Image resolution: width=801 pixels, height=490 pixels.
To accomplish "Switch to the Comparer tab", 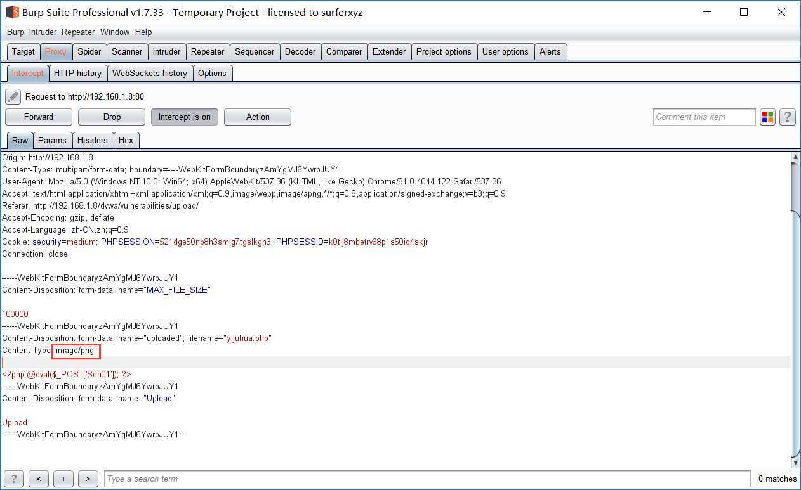I will click(x=344, y=51).
